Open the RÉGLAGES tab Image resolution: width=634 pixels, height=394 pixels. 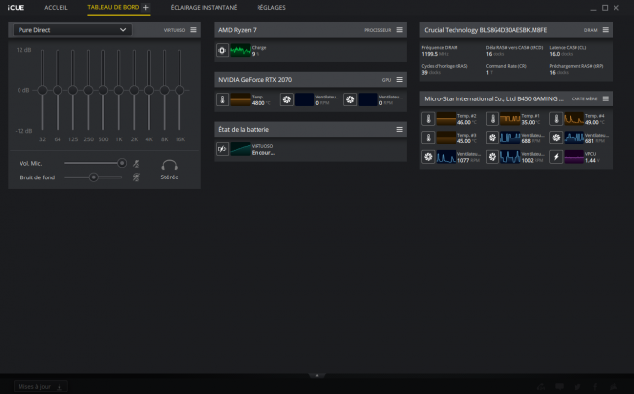pos(271,7)
